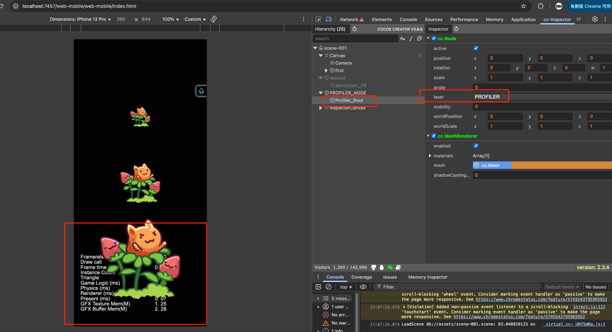Viewport: 612px width, 332px height.
Task: Open the inject.js:112 source link
Action: click(589, 307)
